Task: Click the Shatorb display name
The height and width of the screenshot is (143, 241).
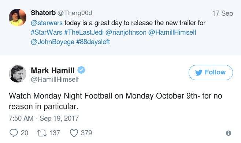Action: click(43, 13)
